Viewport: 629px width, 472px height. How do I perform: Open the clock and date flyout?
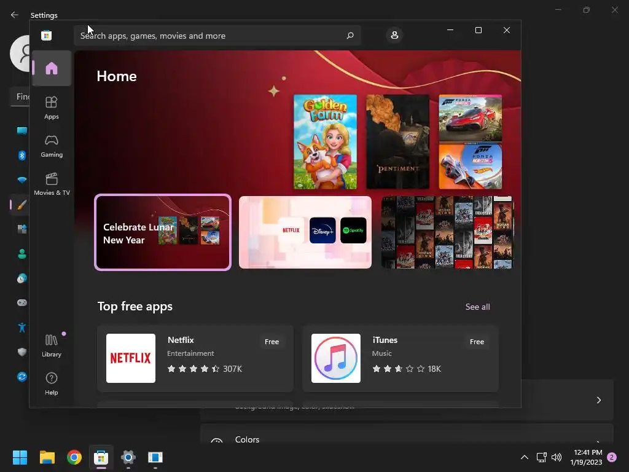586,457
